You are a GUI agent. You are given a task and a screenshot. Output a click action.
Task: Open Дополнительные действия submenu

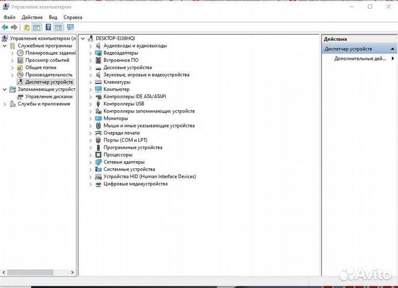[360, 58]
